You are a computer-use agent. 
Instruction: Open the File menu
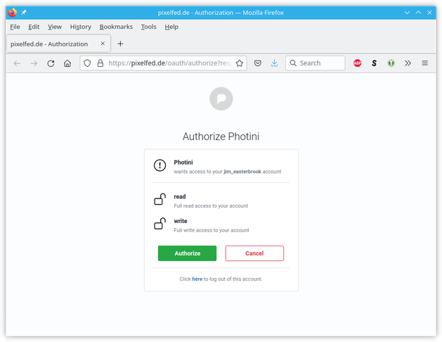tap(15, 27)
